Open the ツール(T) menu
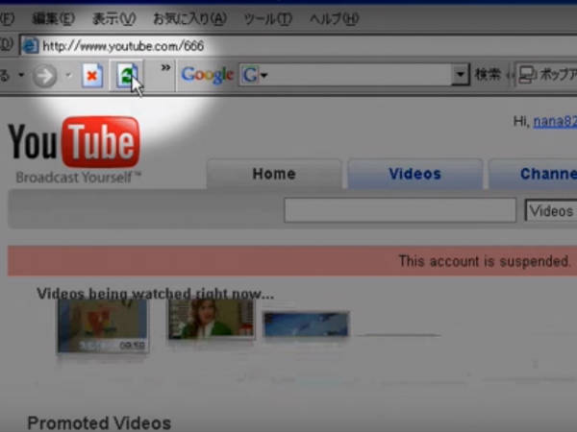Image resolution: width=577 pixels, height=432 pixels. tap(268, 18)
